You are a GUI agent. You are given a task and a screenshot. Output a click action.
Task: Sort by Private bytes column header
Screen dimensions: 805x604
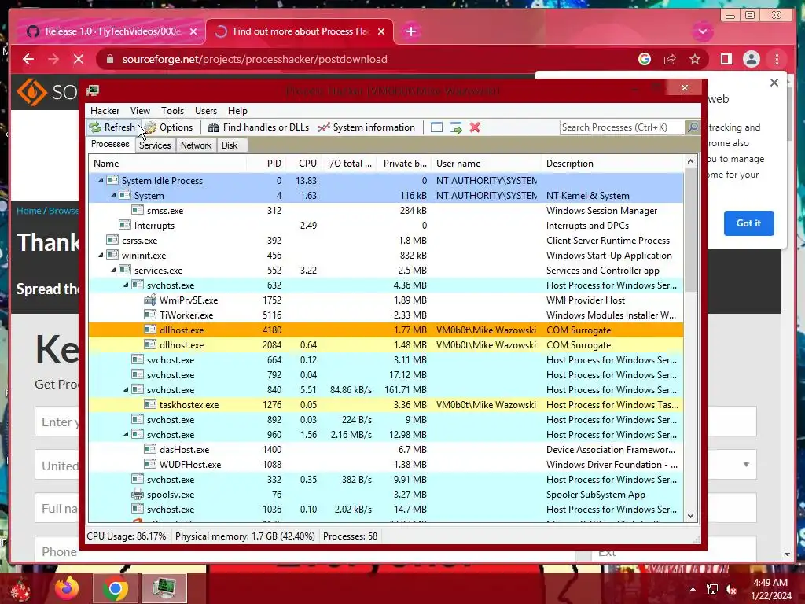tap(405, 164)
